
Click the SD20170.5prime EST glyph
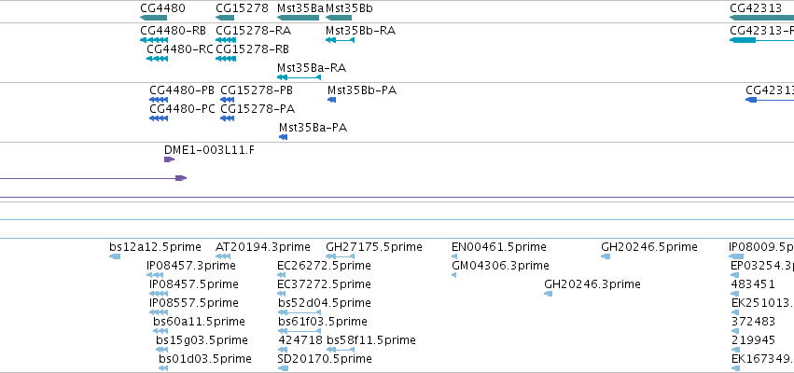[x=283, y=368]
